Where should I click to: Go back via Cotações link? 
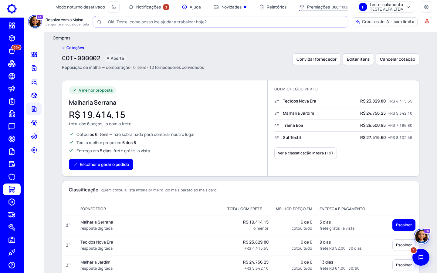pos(73,48)
